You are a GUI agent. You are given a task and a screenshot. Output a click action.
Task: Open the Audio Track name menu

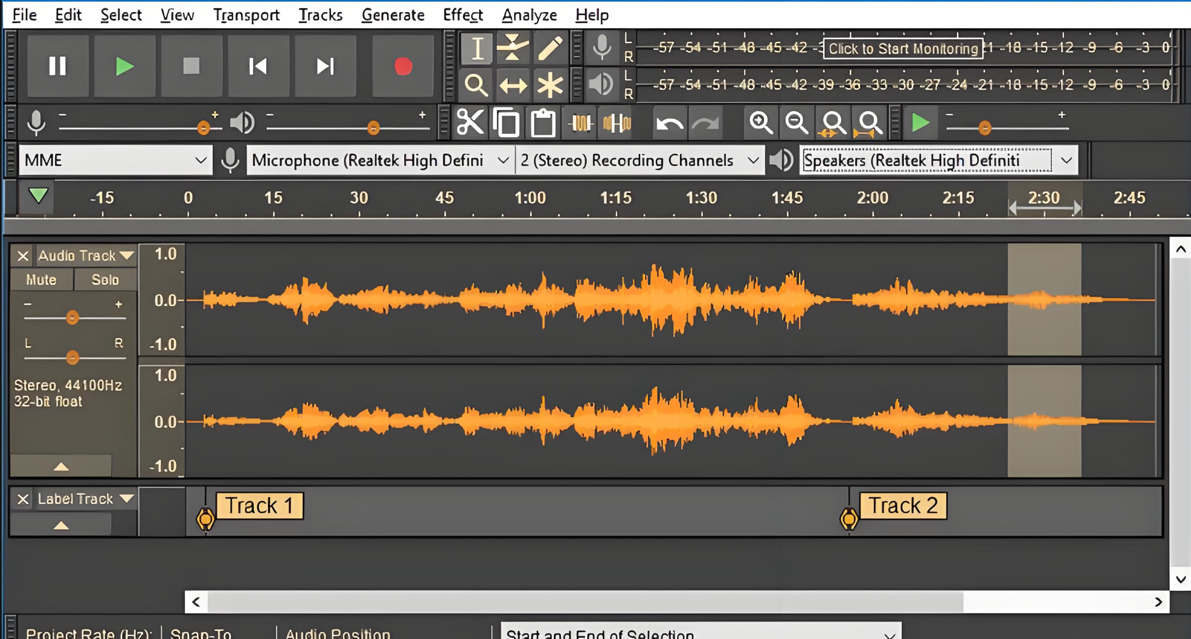(x=85, y=256)
